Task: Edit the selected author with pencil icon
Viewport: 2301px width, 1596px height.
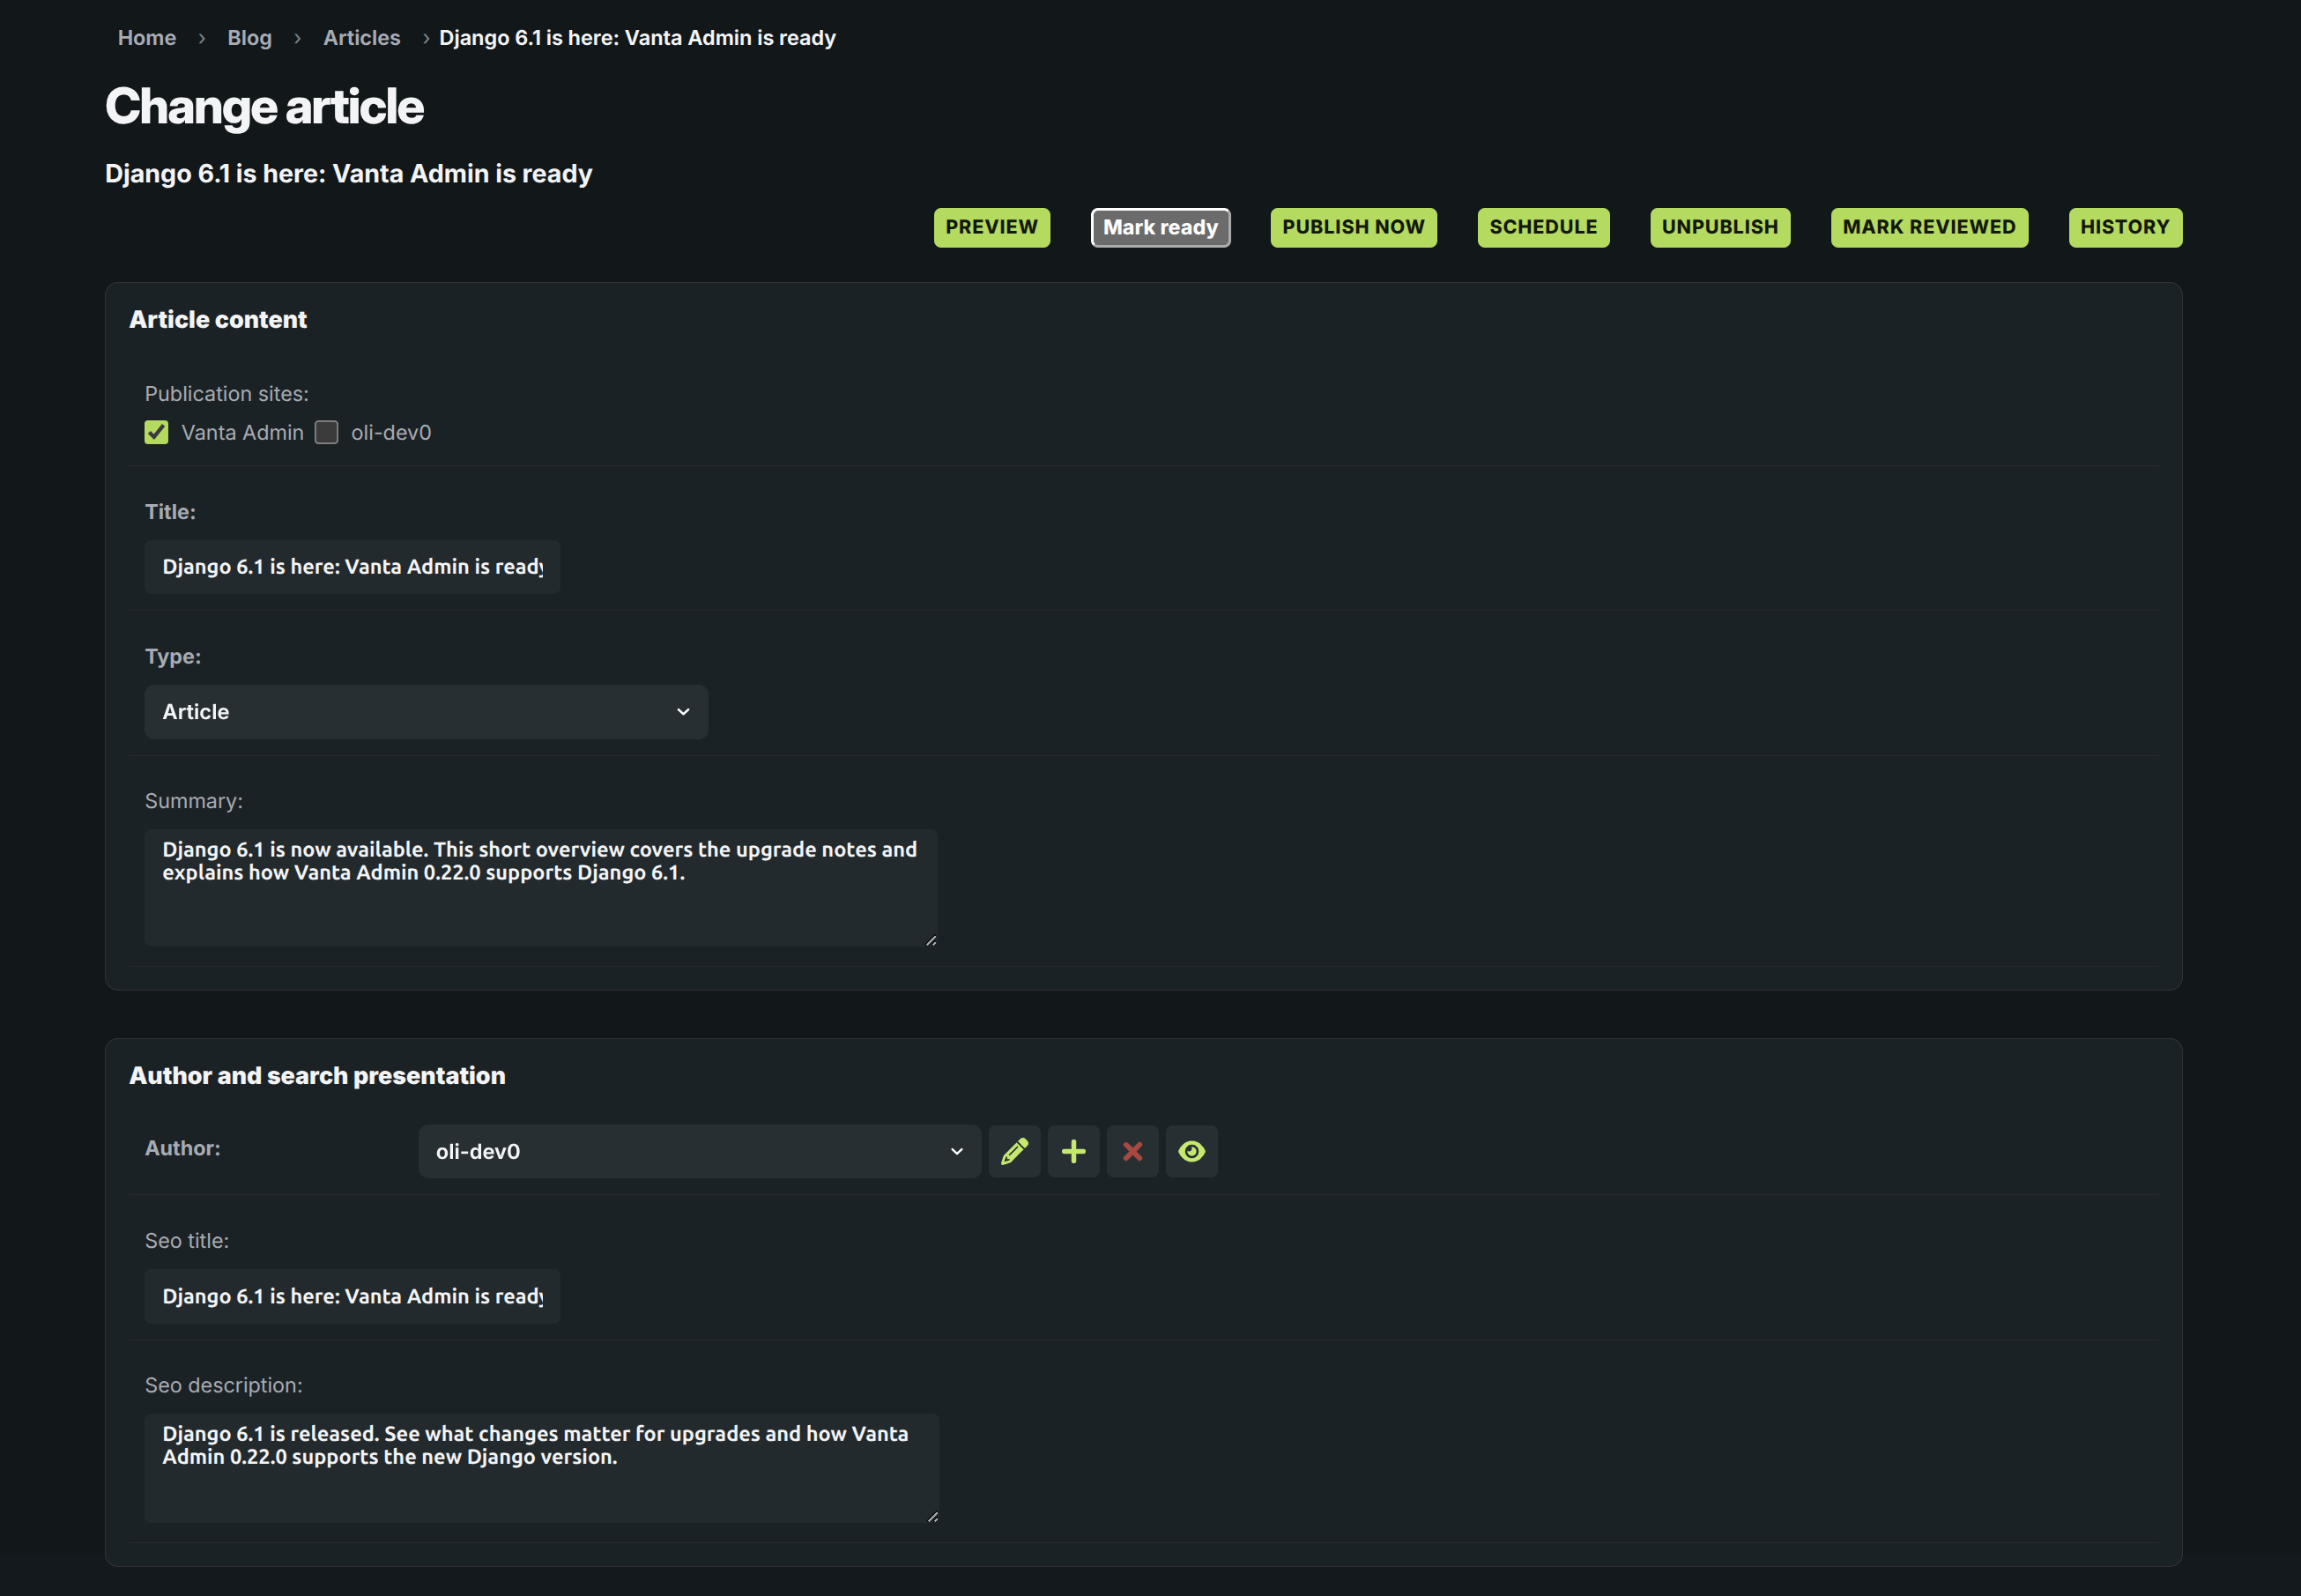Action: [x=1014, y=1151]
